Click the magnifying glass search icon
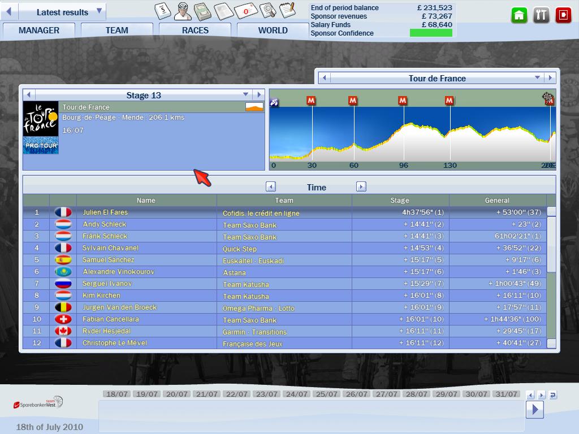This screenshot has height=434, width=579. pyautogui.click(x=267, y=10)
